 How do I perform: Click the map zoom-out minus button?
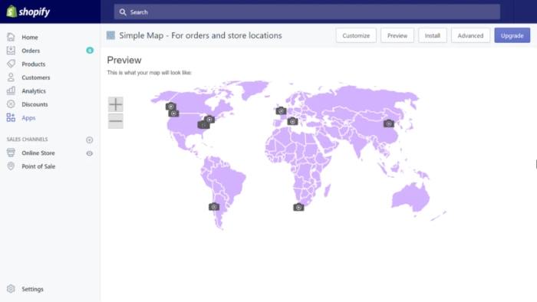pyautogui.click(x=116, y=121)
